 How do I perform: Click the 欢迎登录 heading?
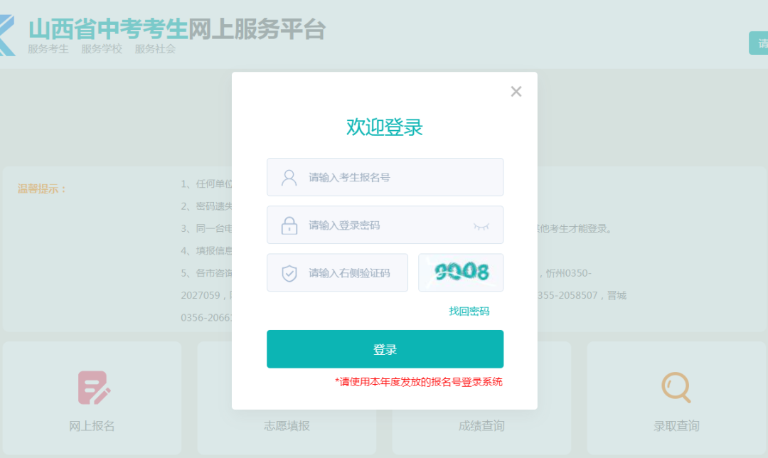coord(385,127)
